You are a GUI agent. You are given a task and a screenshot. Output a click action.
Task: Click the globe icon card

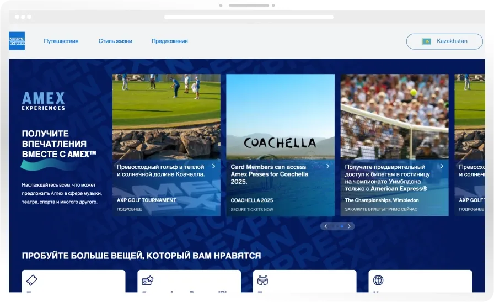click(x=420, y=281)
